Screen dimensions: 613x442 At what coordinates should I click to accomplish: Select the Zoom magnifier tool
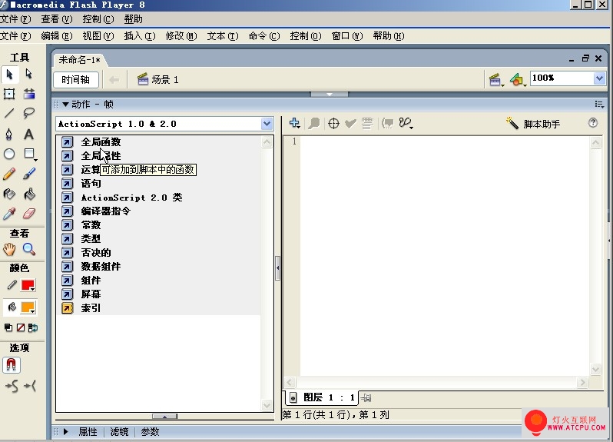(29, 249)
